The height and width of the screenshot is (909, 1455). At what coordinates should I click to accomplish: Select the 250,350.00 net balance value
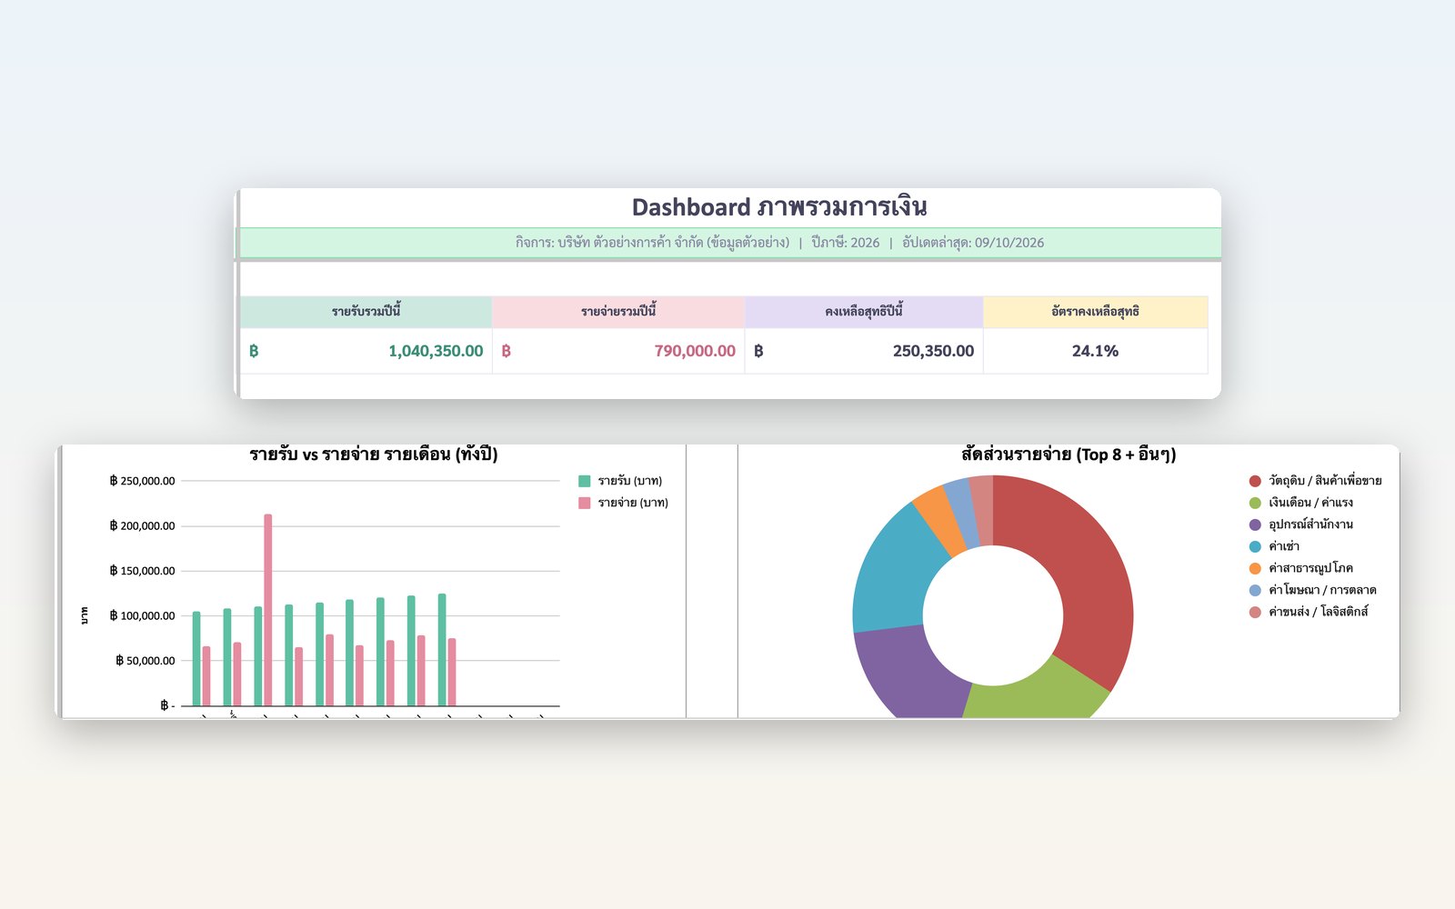pos(933,351)
